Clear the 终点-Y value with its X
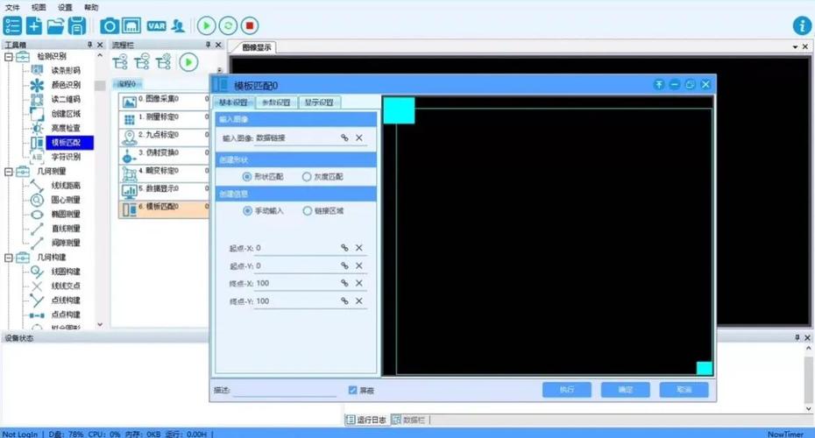Screen dimensions: 815x438 click(x=359, y=300)
